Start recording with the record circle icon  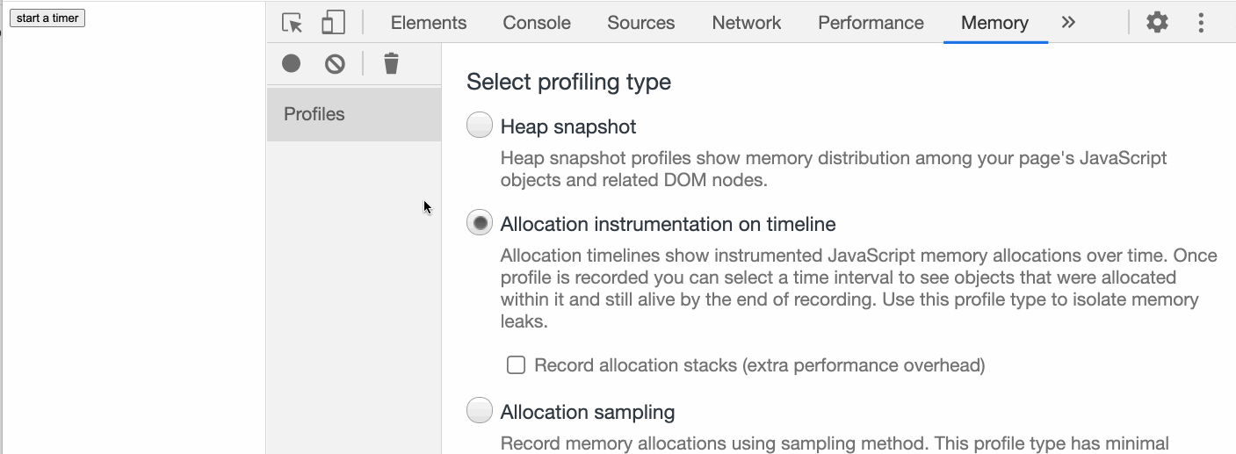click(292, 63)
